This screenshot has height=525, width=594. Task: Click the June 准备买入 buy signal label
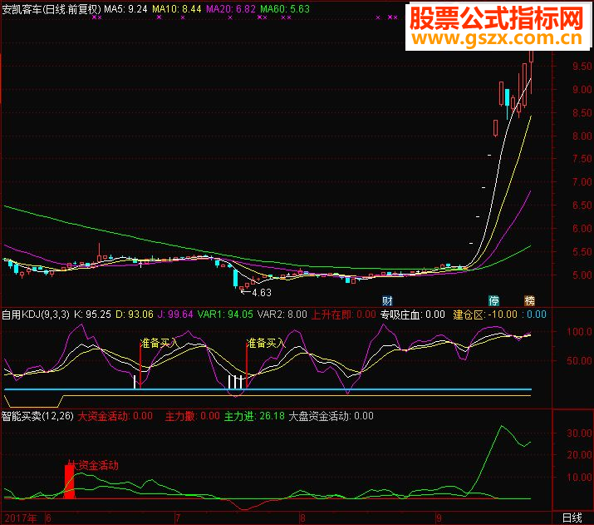point(159,343)
